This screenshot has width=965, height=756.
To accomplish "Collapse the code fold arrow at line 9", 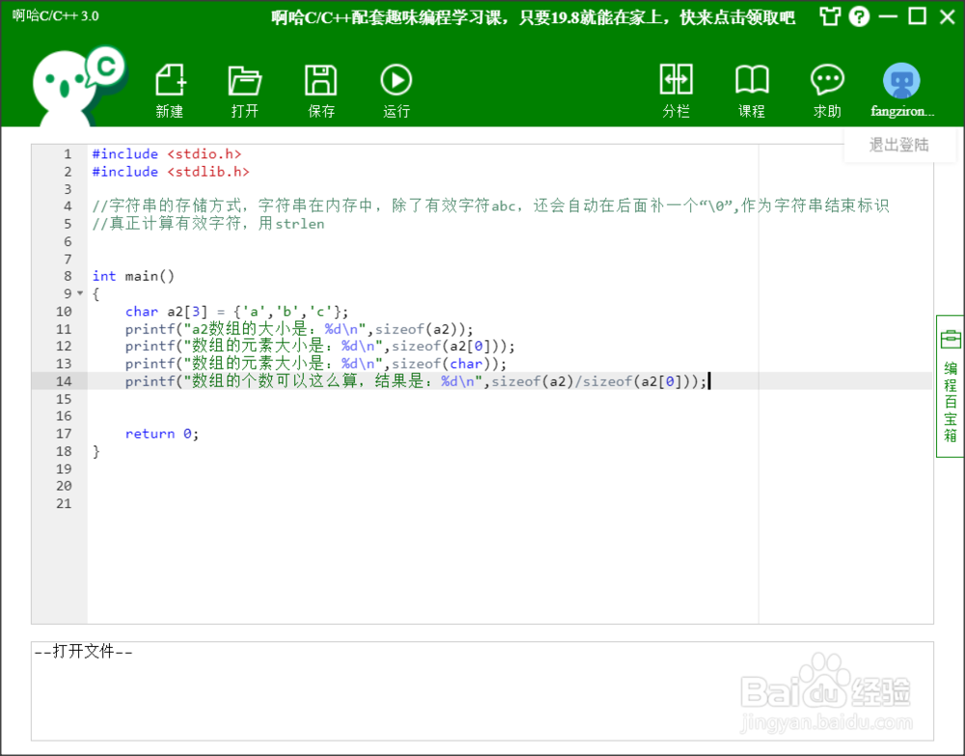I will coord(80,294).
